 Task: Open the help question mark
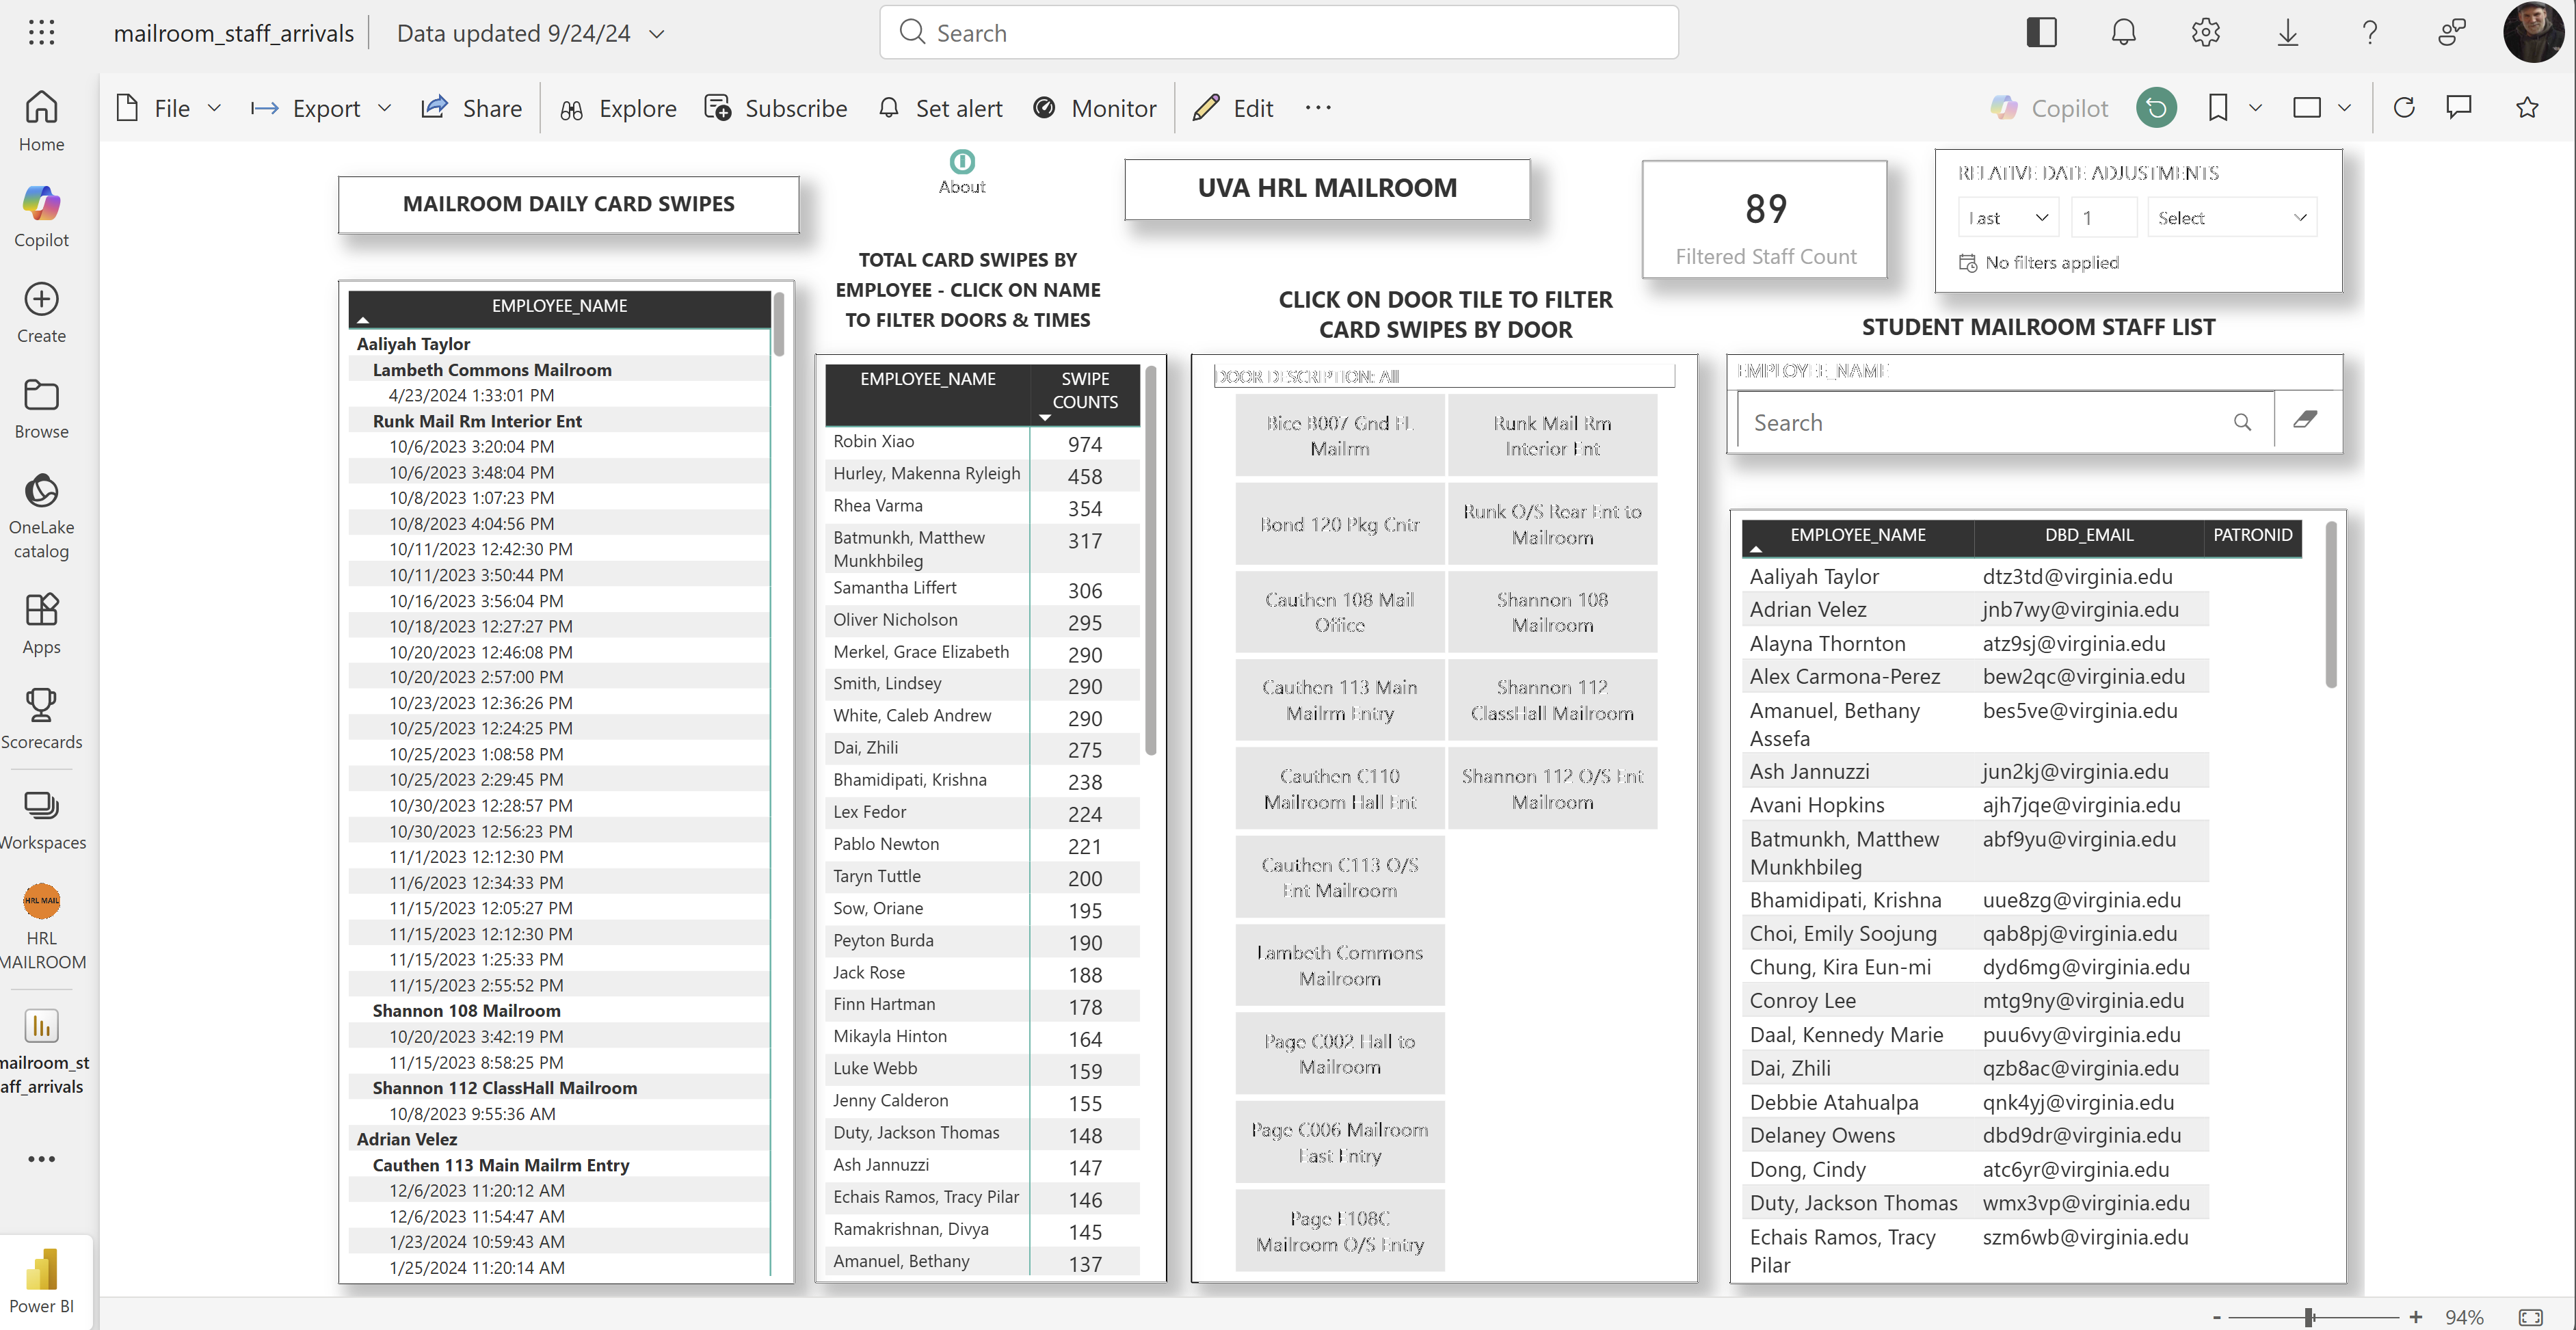coord(2369,33)
